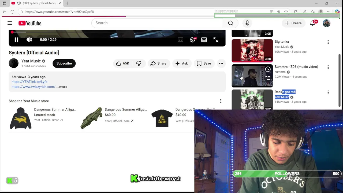Open the Yeat Music channel name
Image resolution: width=343 pixels, height=193 pixels.
[x=31, y=61]
